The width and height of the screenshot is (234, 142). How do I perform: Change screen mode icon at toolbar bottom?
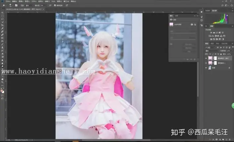[x=2, y=98]
